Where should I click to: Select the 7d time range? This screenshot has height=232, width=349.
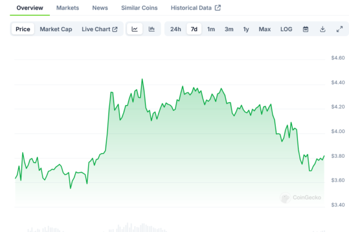[194, 29]
